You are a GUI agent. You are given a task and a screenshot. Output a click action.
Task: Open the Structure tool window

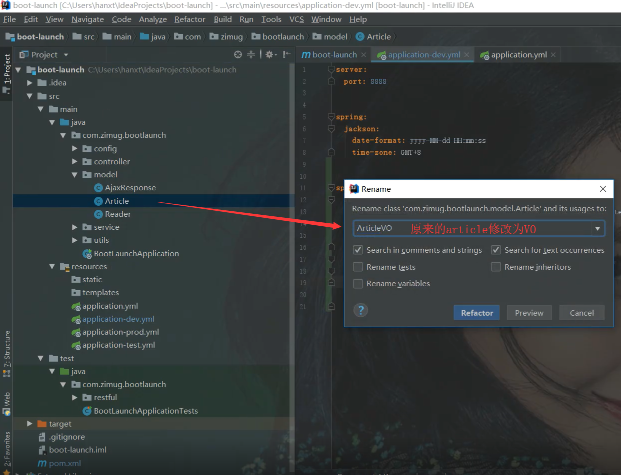click(x=7, y=354)
